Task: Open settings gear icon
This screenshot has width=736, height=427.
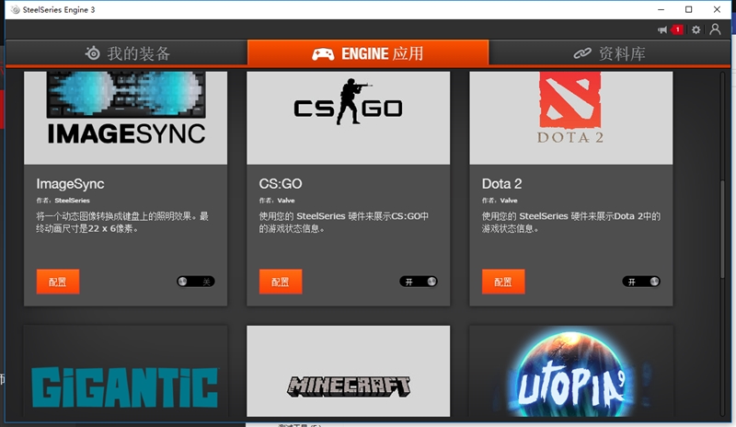Action: point(696,29)
